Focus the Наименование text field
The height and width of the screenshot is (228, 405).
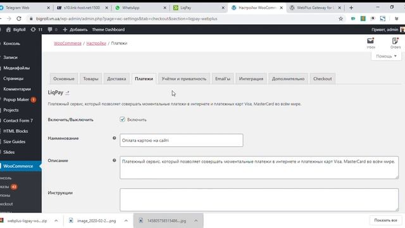click(182, 140)
